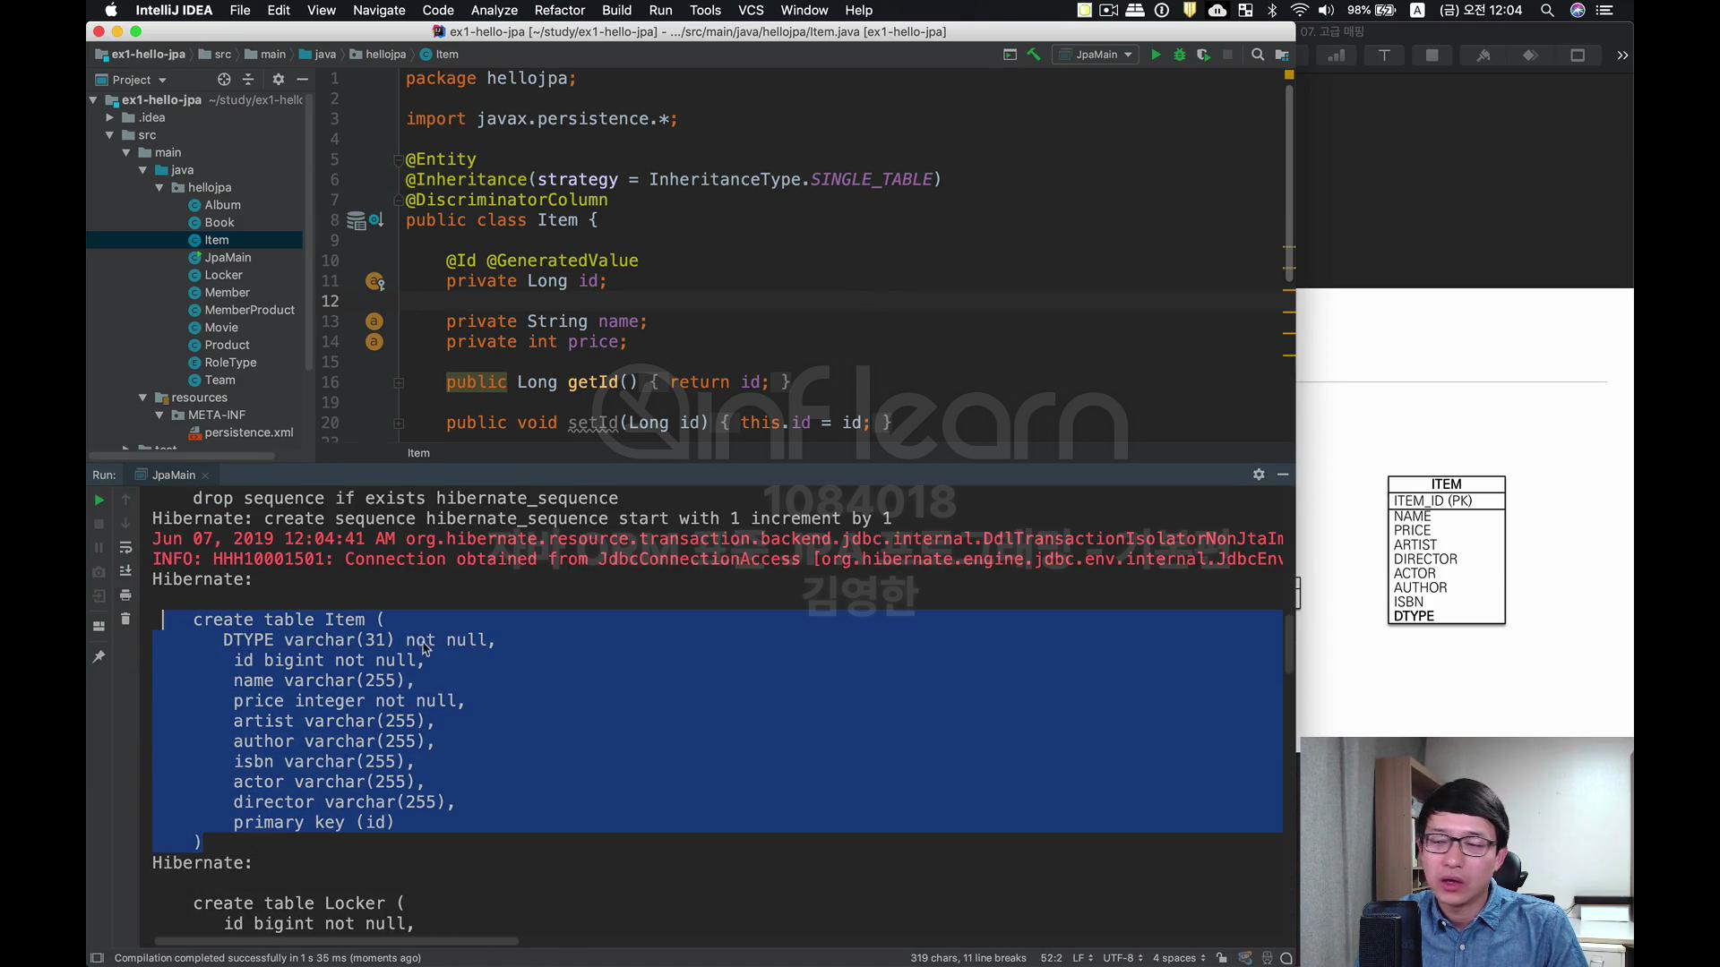Open Project panel settings gear

pos(279,80)
